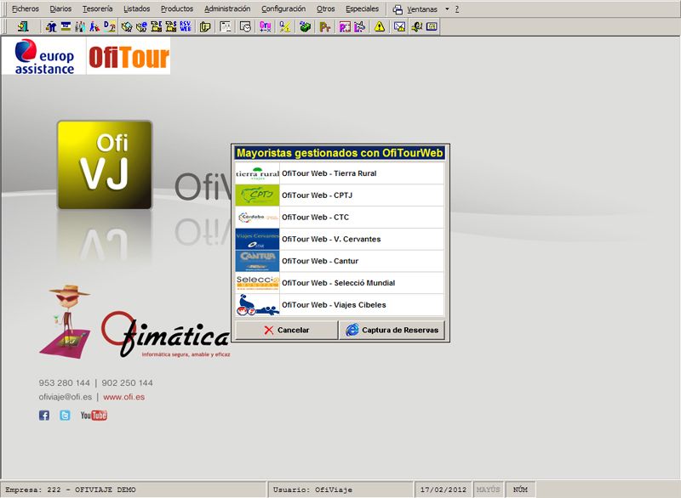Click the airplane document toolbar icon
This screenshot has height=498, width=681.
[359, 27]
